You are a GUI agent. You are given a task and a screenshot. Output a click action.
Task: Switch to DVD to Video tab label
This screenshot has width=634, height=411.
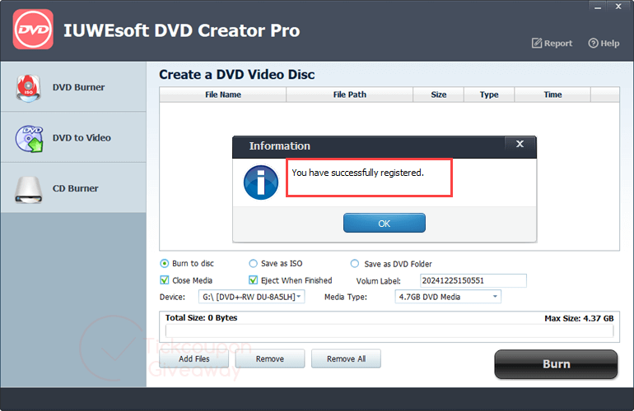pos(82,138)
